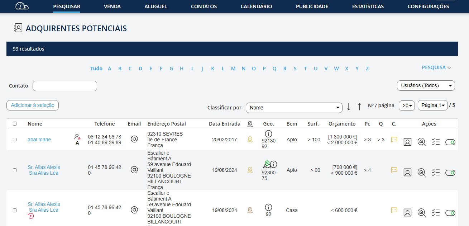
Task: Sort results descending with the down arrow
Action: pos(349,107)
